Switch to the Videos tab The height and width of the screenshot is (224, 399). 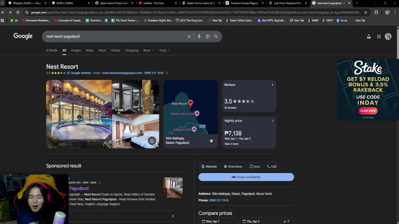click(x=115, y=50)
